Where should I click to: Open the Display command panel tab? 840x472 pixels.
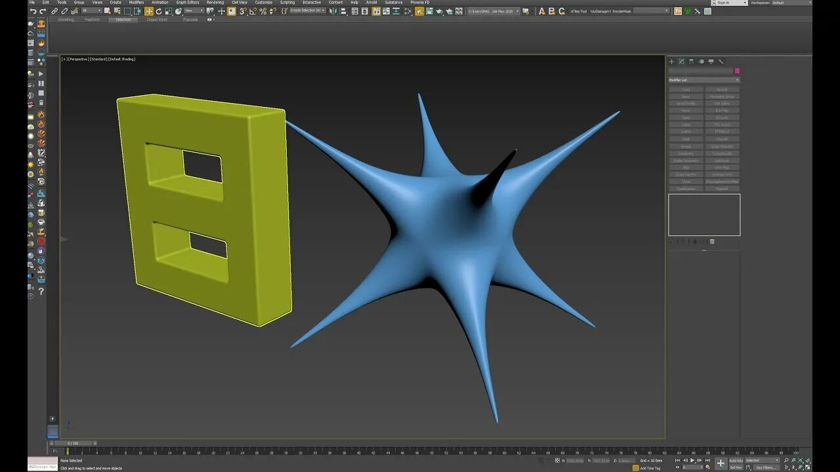point(711,62)
